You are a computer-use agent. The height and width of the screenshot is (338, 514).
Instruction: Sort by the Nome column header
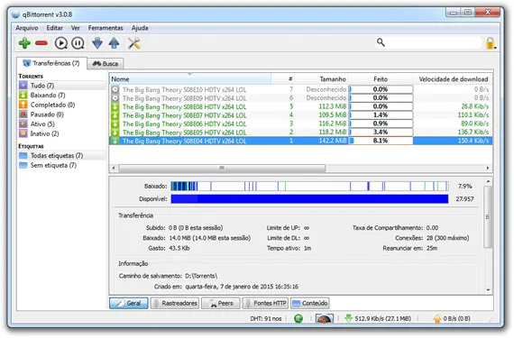pos(190,79)
